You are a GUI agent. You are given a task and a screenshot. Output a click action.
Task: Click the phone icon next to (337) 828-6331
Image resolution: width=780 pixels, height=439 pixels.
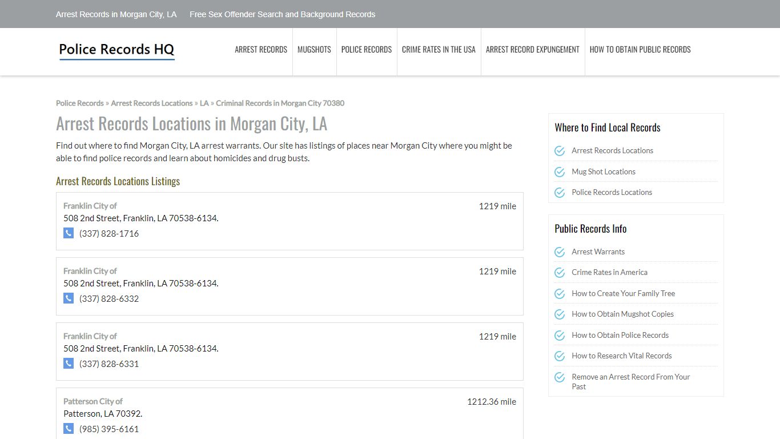(x=69, y=364)
